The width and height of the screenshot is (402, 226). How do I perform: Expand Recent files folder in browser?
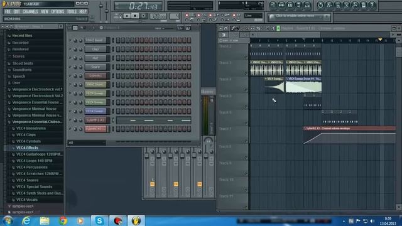pyautogui.click(x=22, y=36)
